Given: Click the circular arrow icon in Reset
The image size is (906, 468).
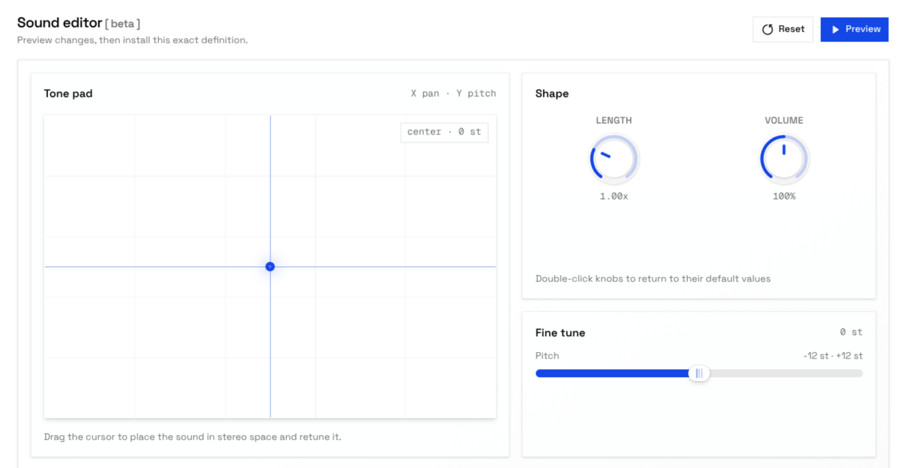Looking at the screenshot, I should coord(768,30).
